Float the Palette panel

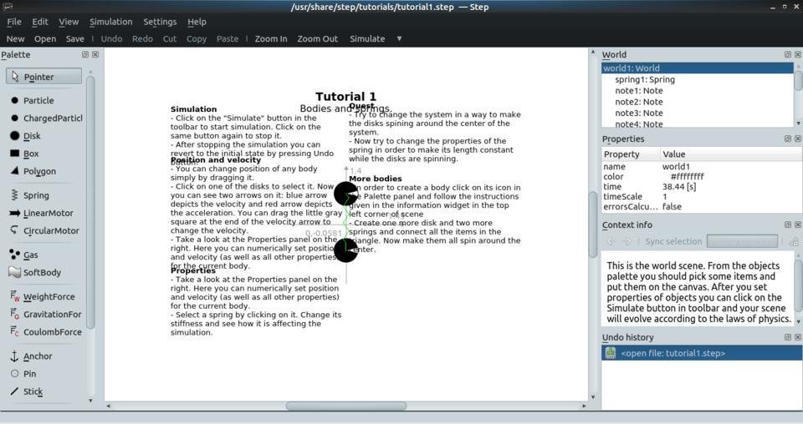pyautogui.click(x=85, y=55)
